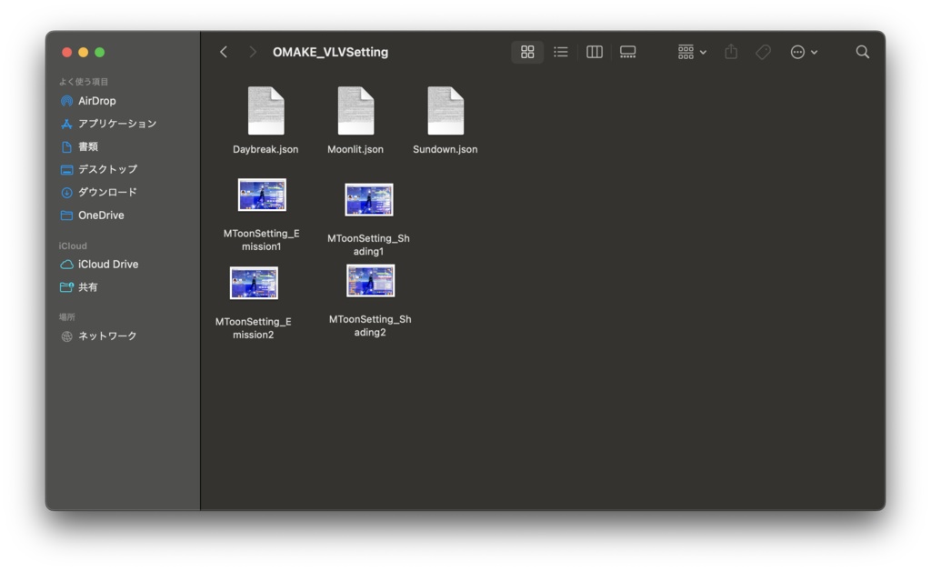
Task: Open the more actions ellipsis menu
Action: (804, 52)
